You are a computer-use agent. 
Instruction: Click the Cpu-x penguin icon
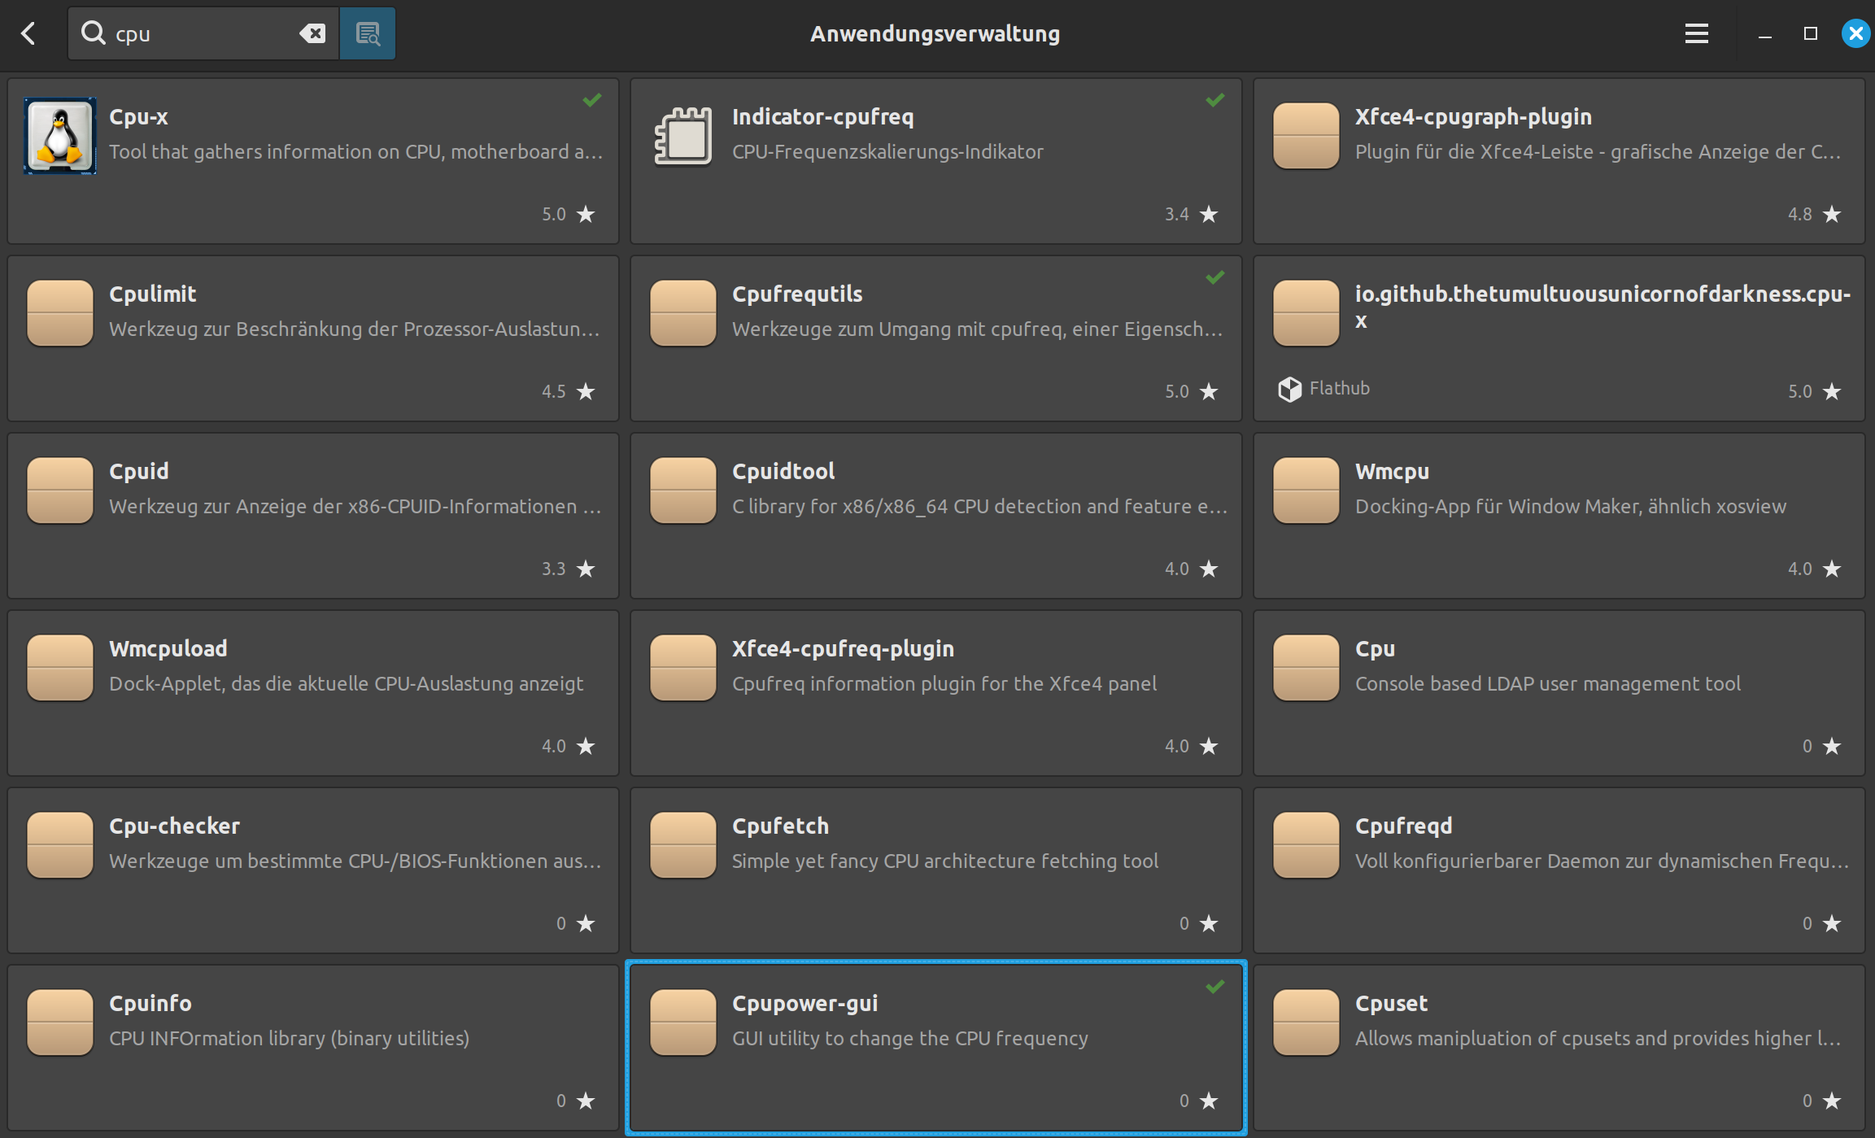point(60,136)
